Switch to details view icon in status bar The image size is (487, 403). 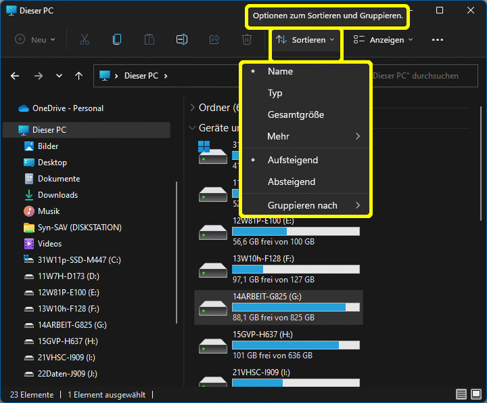click(x=461, y=394)
